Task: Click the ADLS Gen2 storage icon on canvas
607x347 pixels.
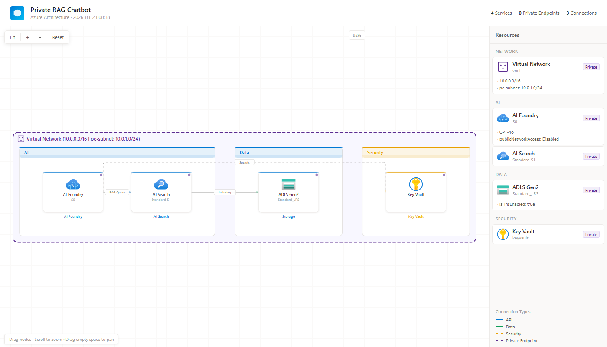Action: click(x=288, y=184)
